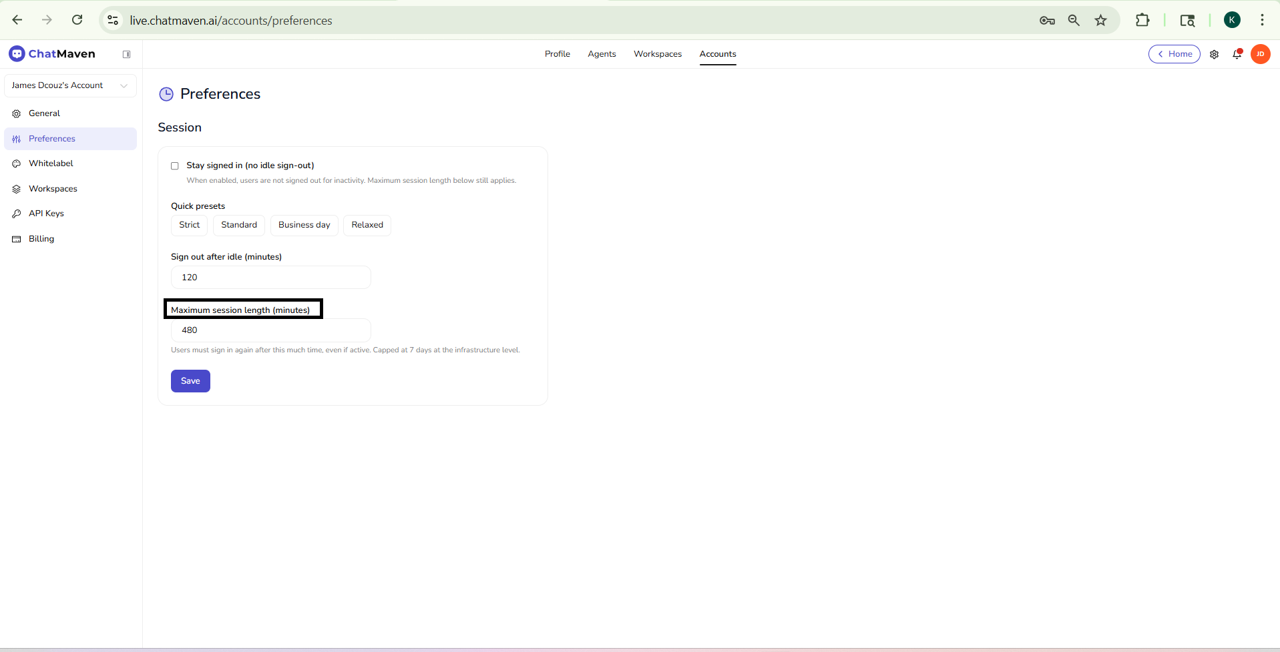Open Whitelabel in the sidebar
1280x652 pixels.
coord(51,164)
